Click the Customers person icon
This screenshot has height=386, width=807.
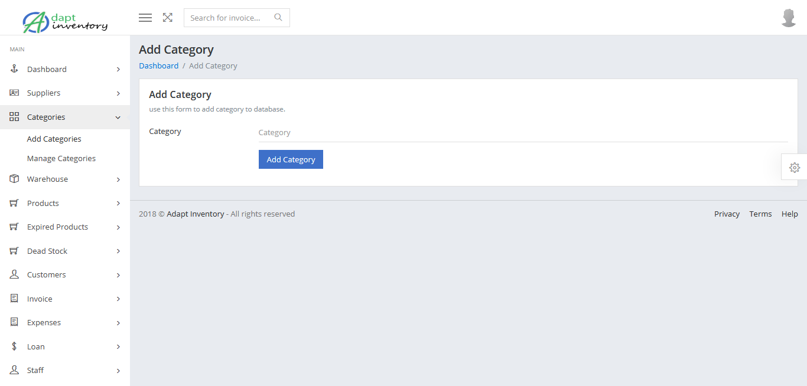coord(14,274)
